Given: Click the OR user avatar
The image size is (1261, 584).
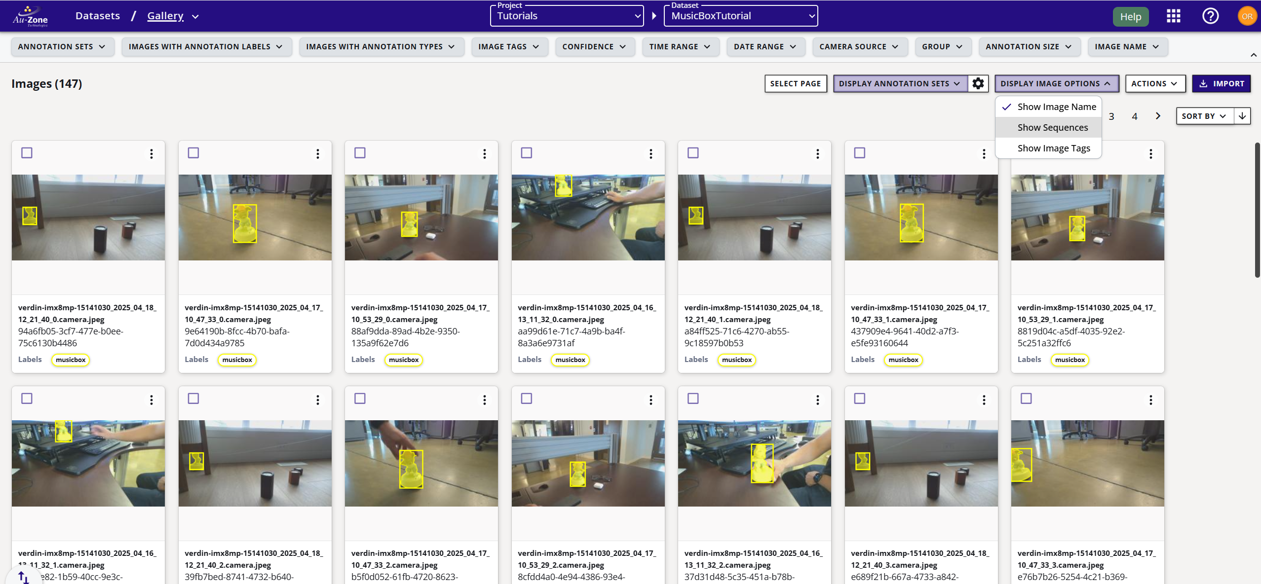Looking at the screenshot, I should [x=1247, y=16].
